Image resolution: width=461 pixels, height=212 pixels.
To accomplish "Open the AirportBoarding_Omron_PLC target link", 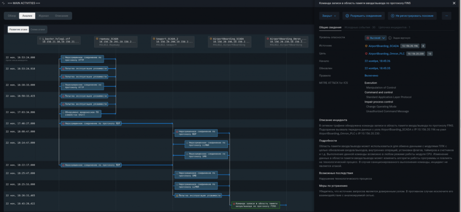I will pos(386,53).
